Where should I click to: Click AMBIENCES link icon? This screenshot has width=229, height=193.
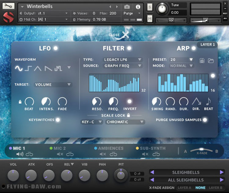114,154
